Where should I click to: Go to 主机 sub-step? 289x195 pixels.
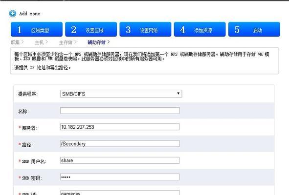tap(39, 42)
